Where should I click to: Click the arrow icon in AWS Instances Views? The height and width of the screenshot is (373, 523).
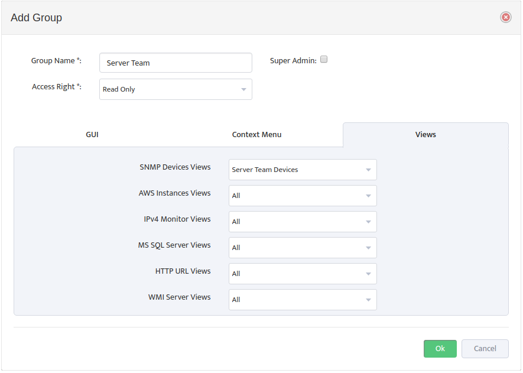(x=368, y=196)
